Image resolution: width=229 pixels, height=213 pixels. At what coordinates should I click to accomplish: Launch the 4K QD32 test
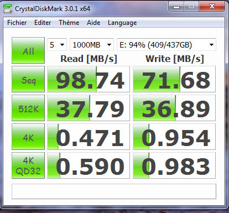28,165
